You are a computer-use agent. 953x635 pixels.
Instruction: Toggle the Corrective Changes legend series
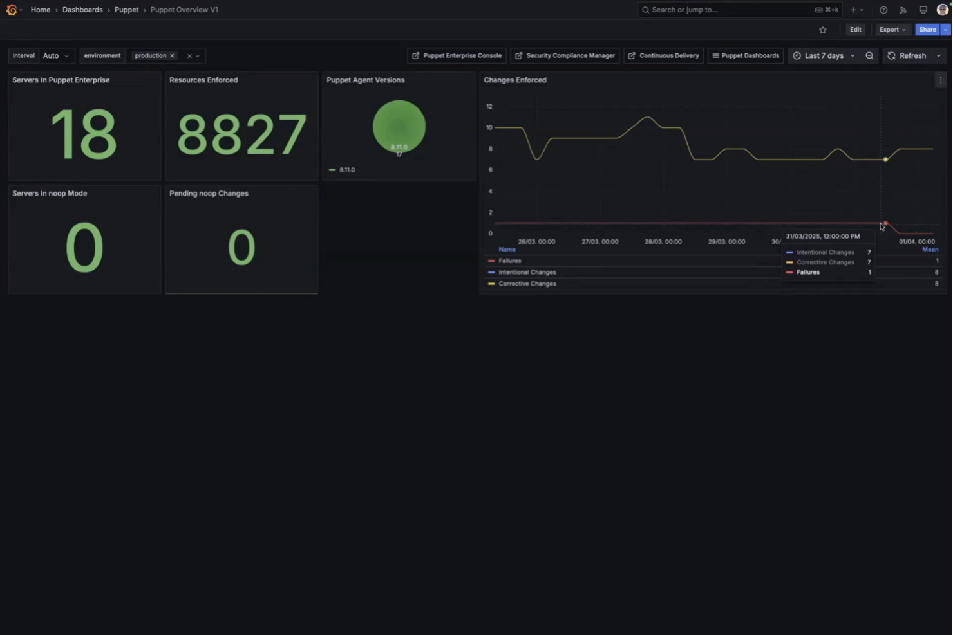[x=527, y=284]
